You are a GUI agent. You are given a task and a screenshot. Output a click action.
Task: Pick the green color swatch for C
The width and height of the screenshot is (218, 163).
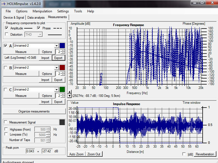(x=62, y=89)
